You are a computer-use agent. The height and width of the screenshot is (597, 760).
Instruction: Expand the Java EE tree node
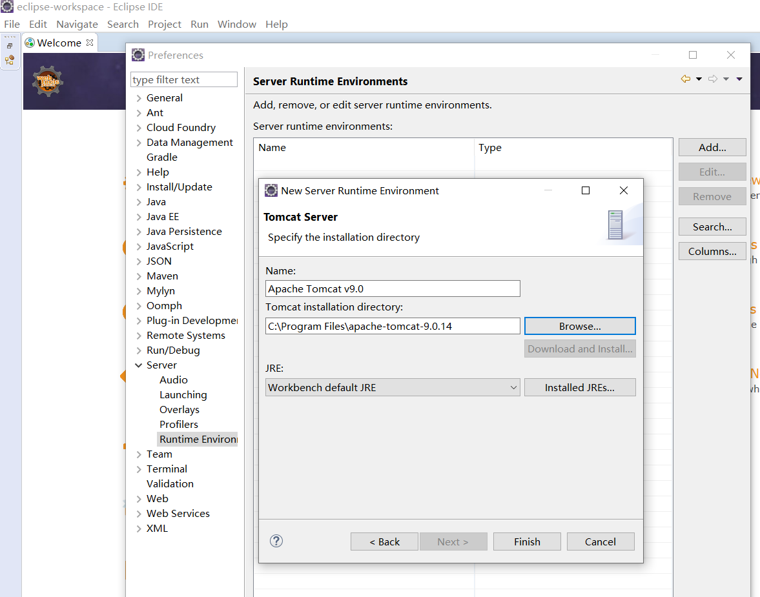pyautogui.click(x=139, y=217)
